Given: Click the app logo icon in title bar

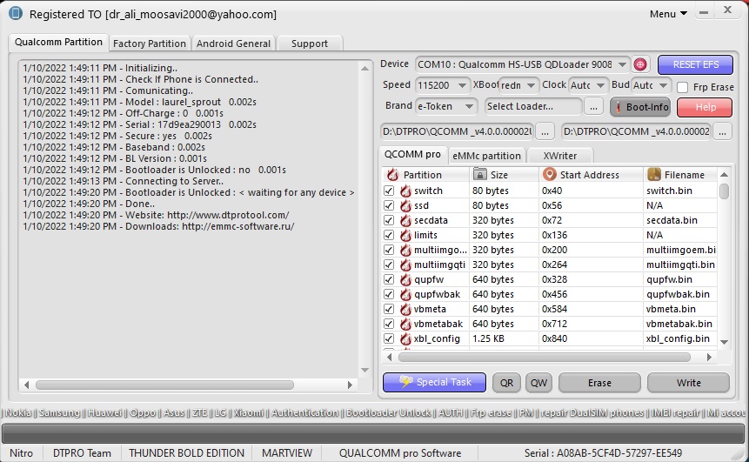Looking at the screenshot, I should (16, 13).
